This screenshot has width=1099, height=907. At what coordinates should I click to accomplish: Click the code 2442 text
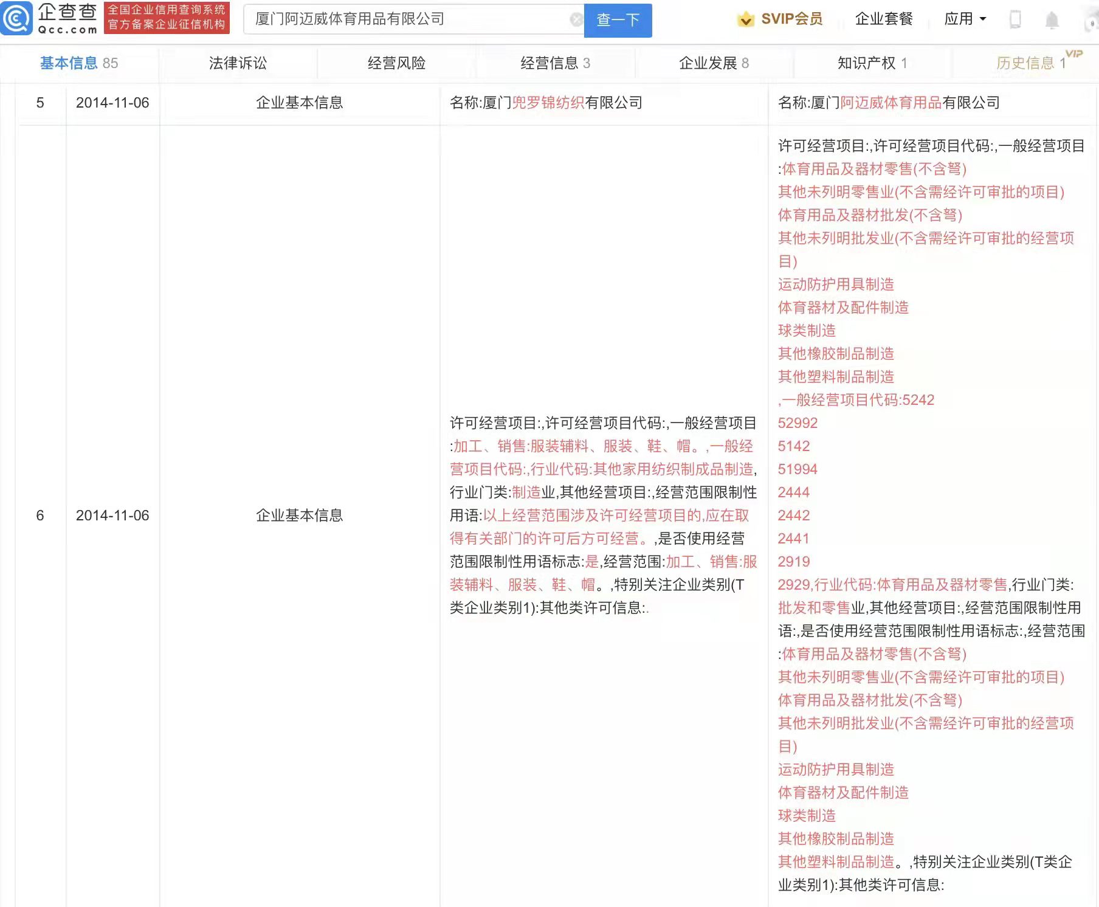(794, 516)
